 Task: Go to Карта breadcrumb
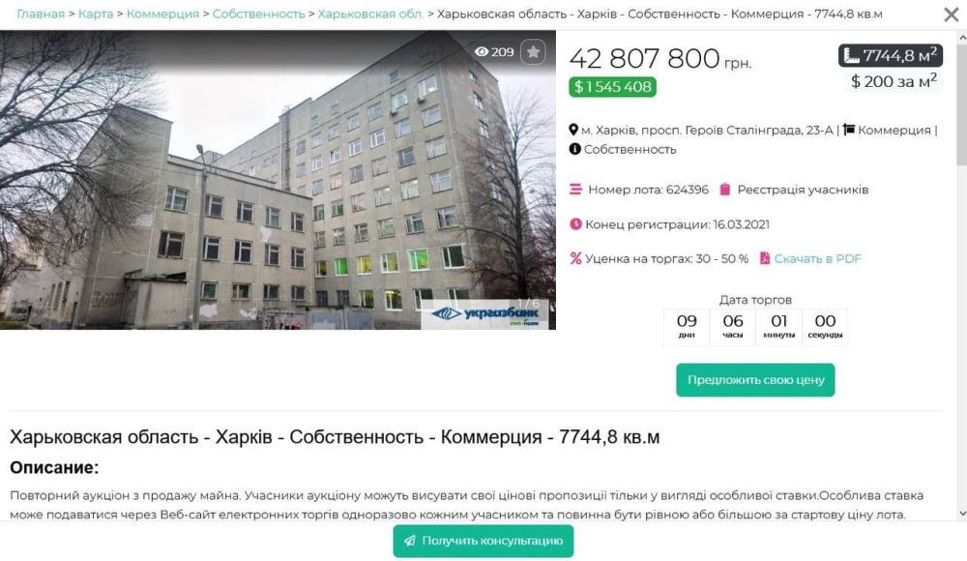(x=96, y=14)
